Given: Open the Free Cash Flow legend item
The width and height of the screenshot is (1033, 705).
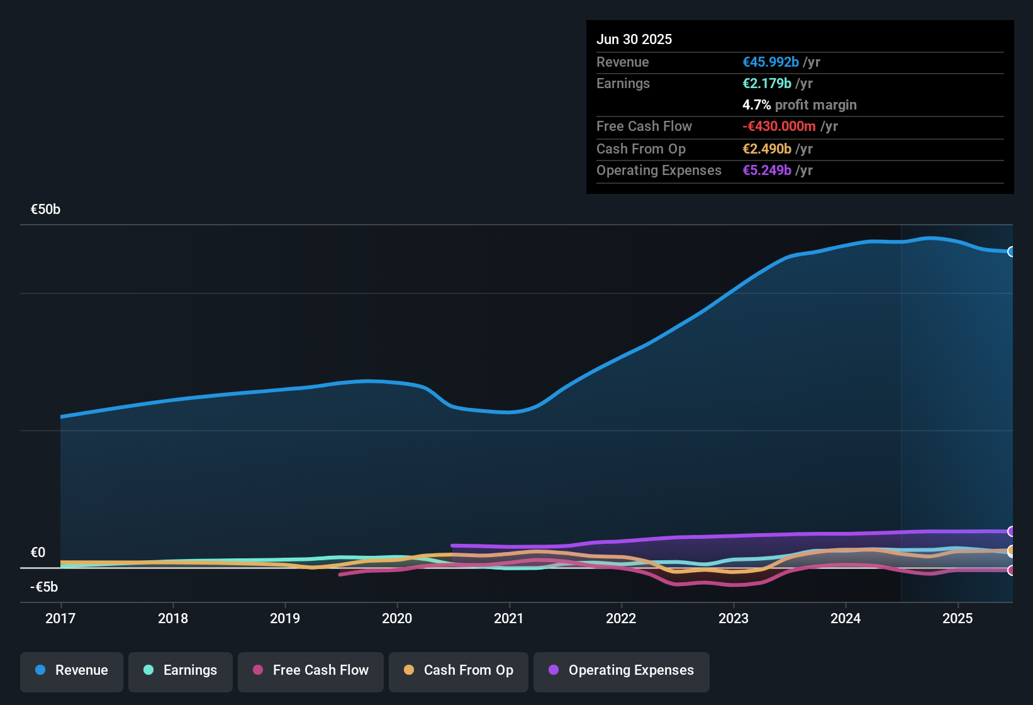Looking at the screenshot, I should (310, 670).
